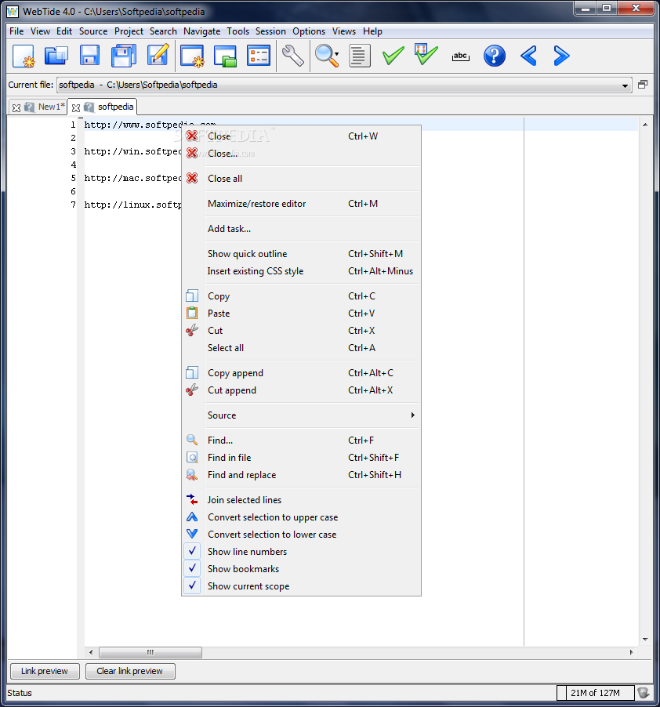Click the green checkmark validate icon

393,56
